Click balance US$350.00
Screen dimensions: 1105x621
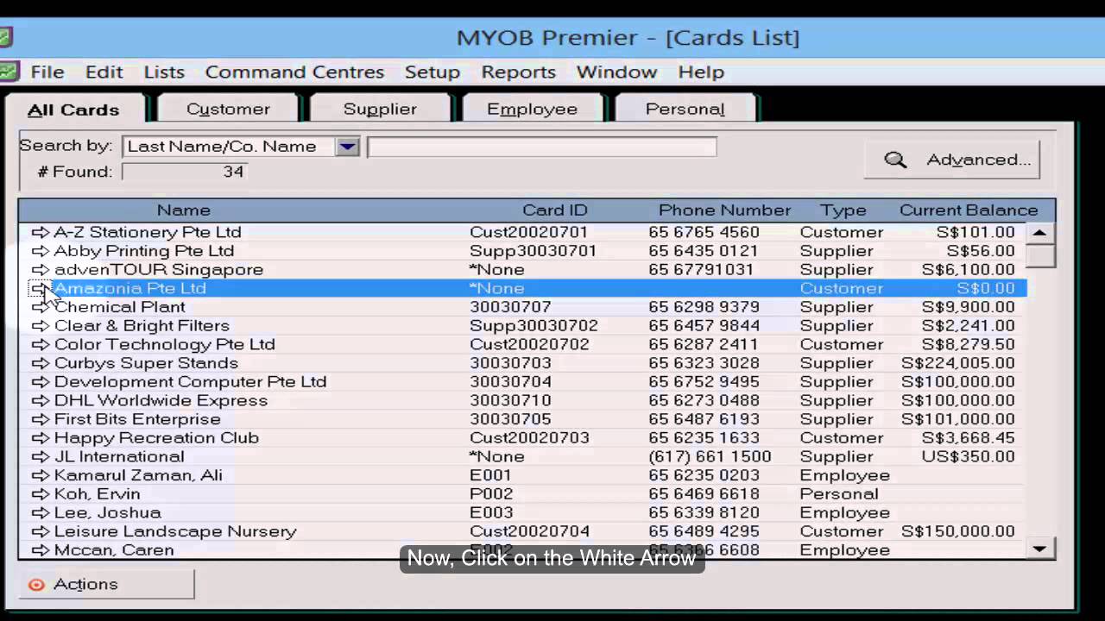click(x=969, y=457)
